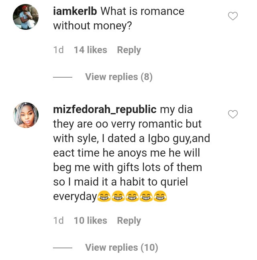Screen dimensions: 257x260
Task: Expand View replies (10)
Action: coord(122,248)
